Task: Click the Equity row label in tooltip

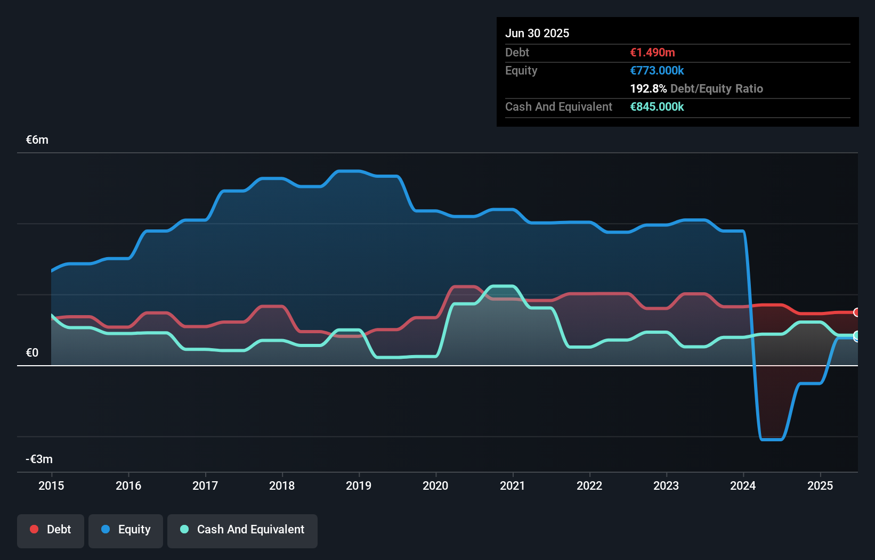Action: click(x=521, y=70)
